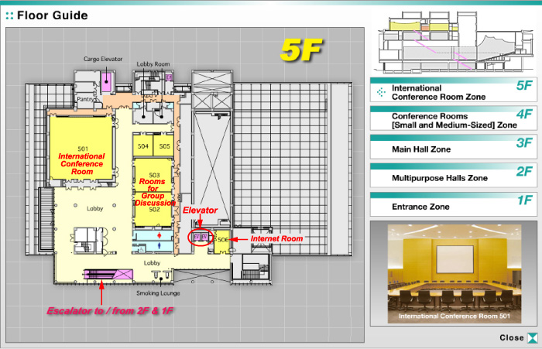542x349 pixels.
Task: Click room 503 on the map
Action: click(153, 175)
